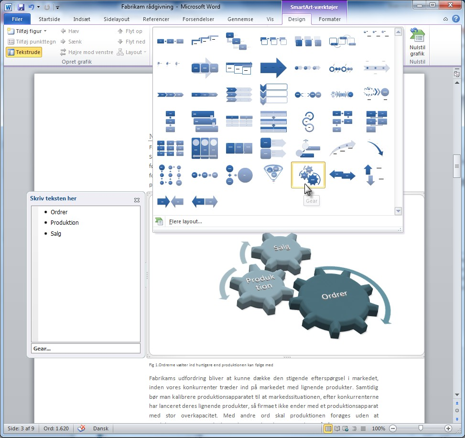Click Salg bullet in text pane
The height and width of the screenshot is (438, 465).
(56, 233)
